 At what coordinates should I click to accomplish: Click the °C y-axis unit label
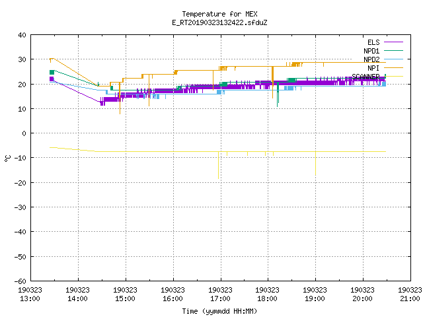tap(7, 158)
